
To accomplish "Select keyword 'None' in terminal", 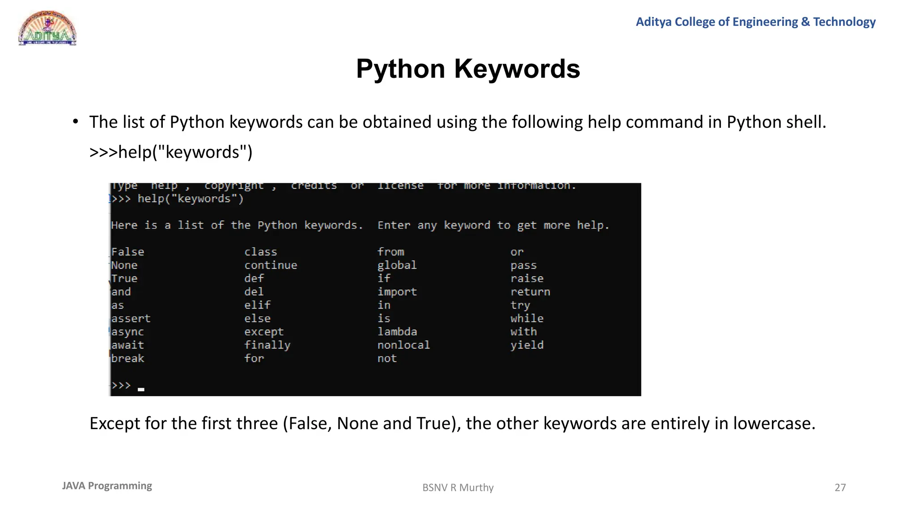I will (x=124, y=265).
